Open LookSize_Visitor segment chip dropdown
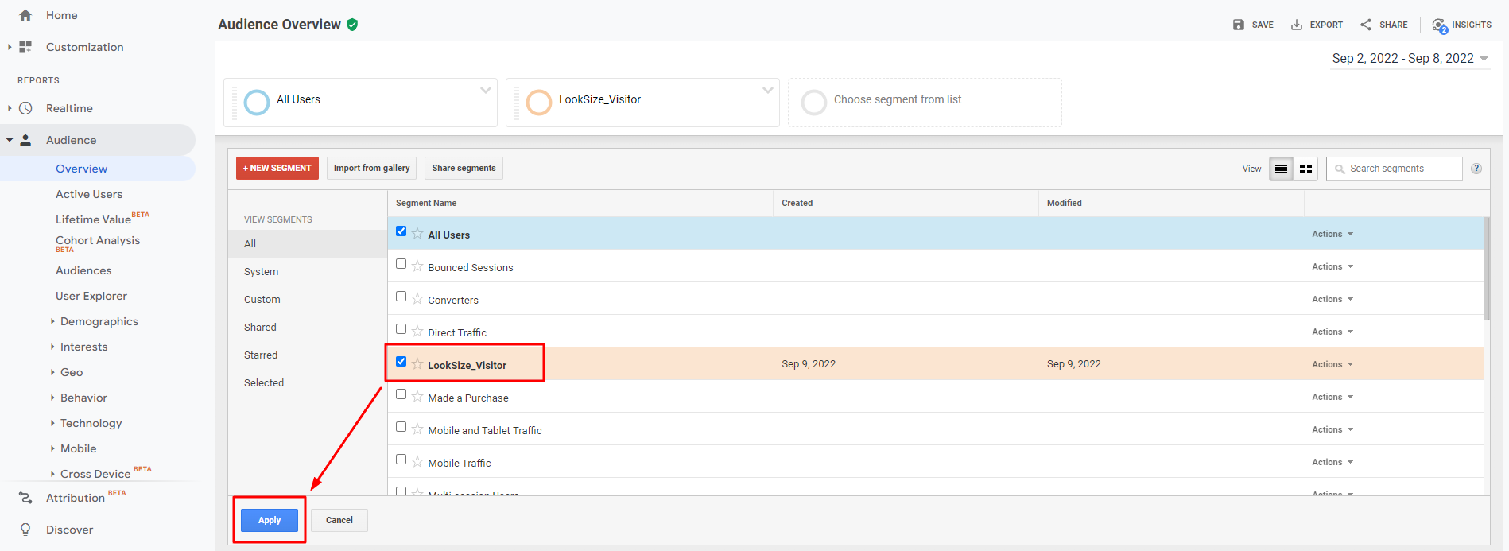 (767, 90)
